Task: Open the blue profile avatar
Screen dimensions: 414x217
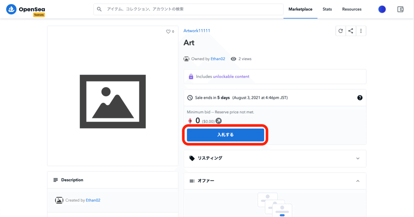Action: coord(382,9)
